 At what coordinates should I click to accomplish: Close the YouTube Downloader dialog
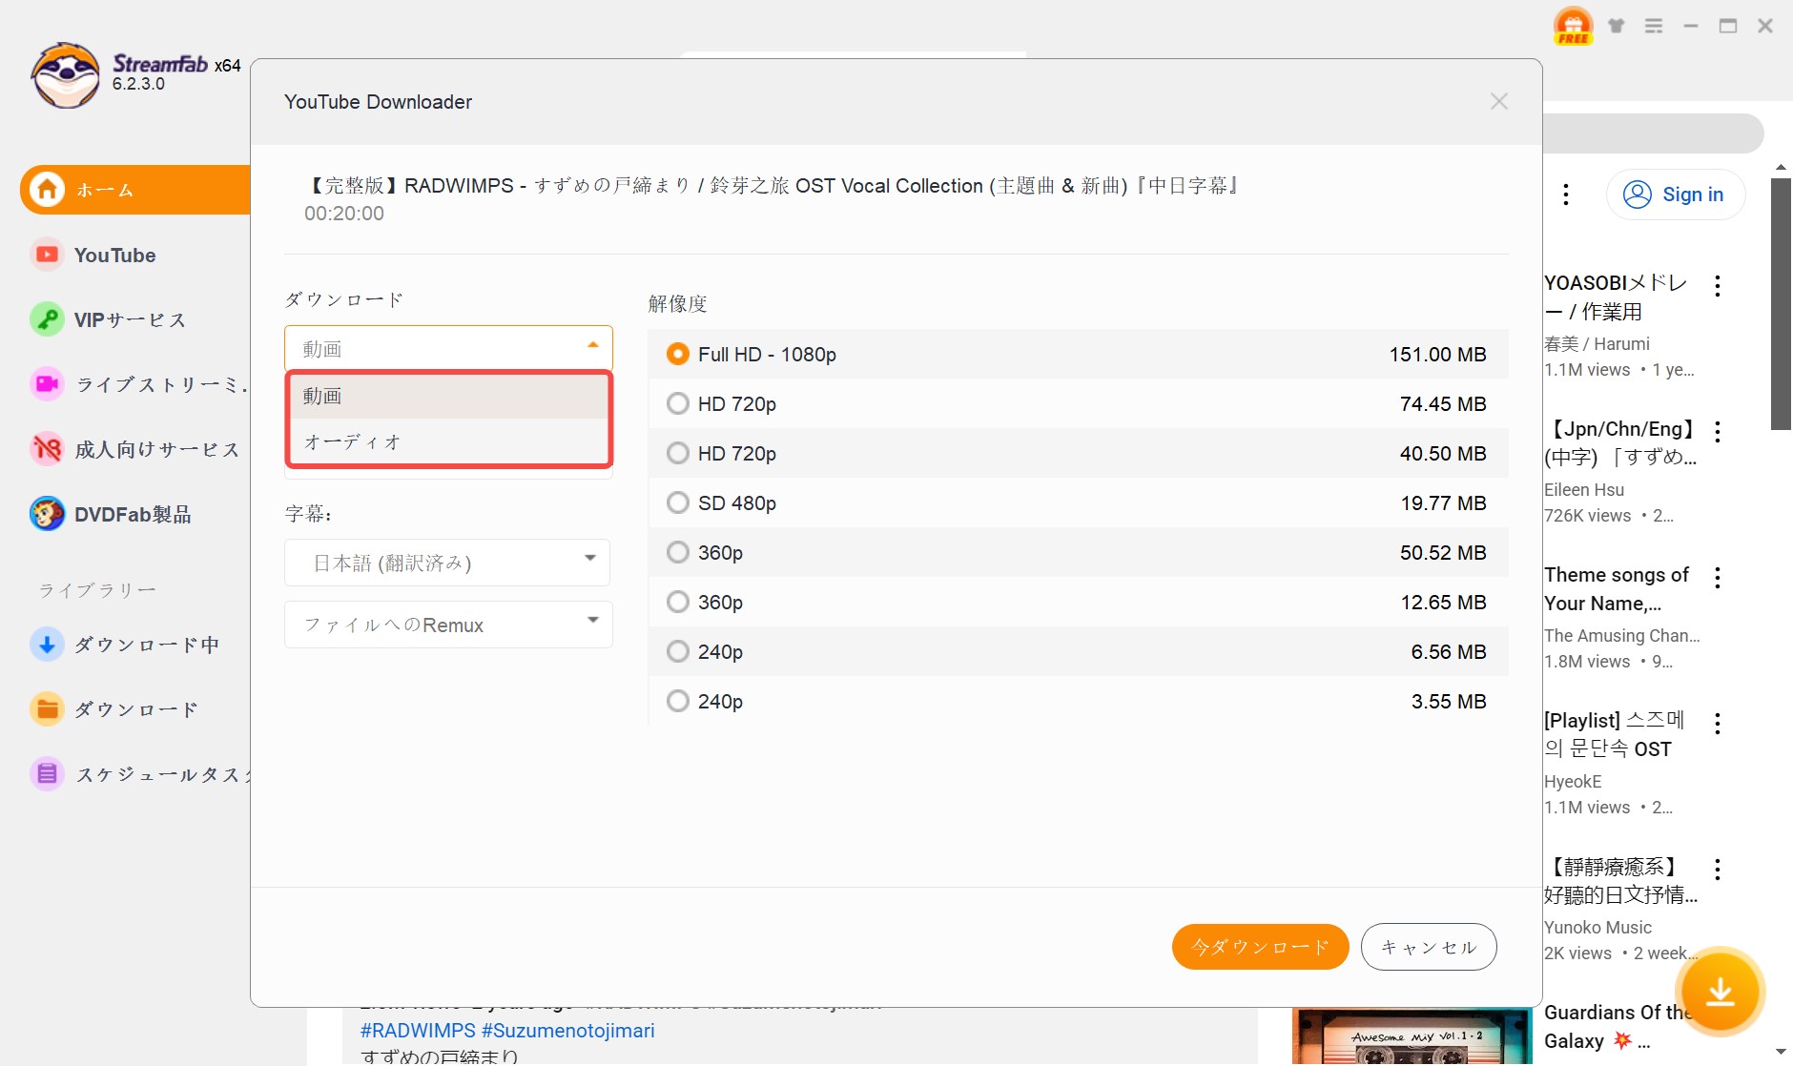pyautogui.click(x=1499, y=101)
